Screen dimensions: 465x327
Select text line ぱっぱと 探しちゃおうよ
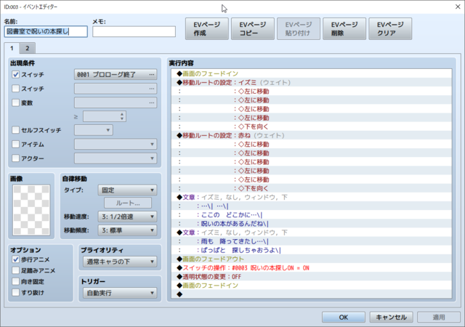(312, 250)
